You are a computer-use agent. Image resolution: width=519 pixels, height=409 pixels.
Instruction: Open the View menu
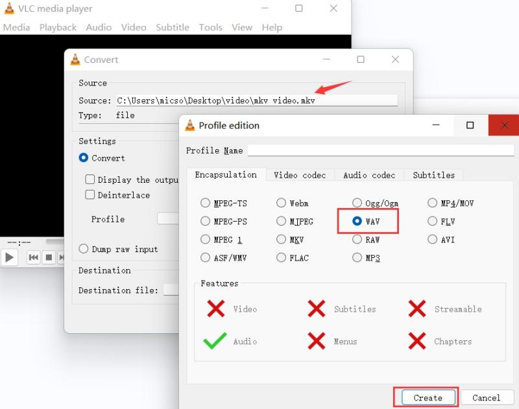(242, 27)
